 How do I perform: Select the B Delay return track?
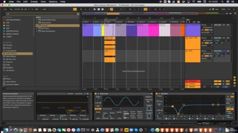point(193,84)
